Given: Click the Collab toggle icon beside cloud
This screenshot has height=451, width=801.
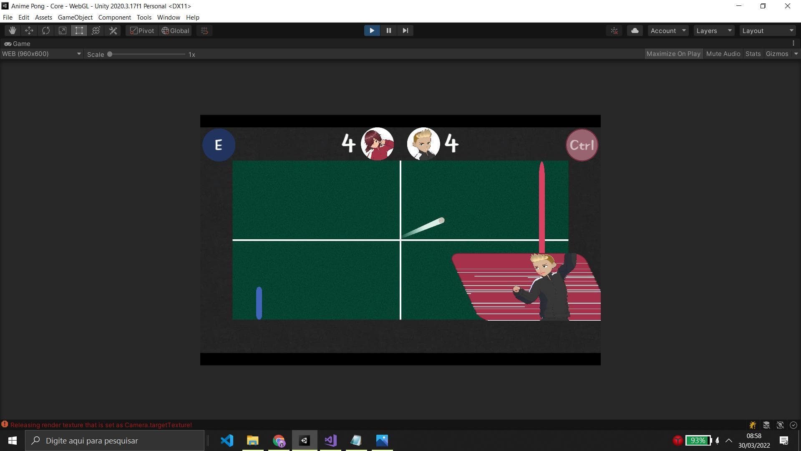Looking at the screenshot, I should click(615, 30).
